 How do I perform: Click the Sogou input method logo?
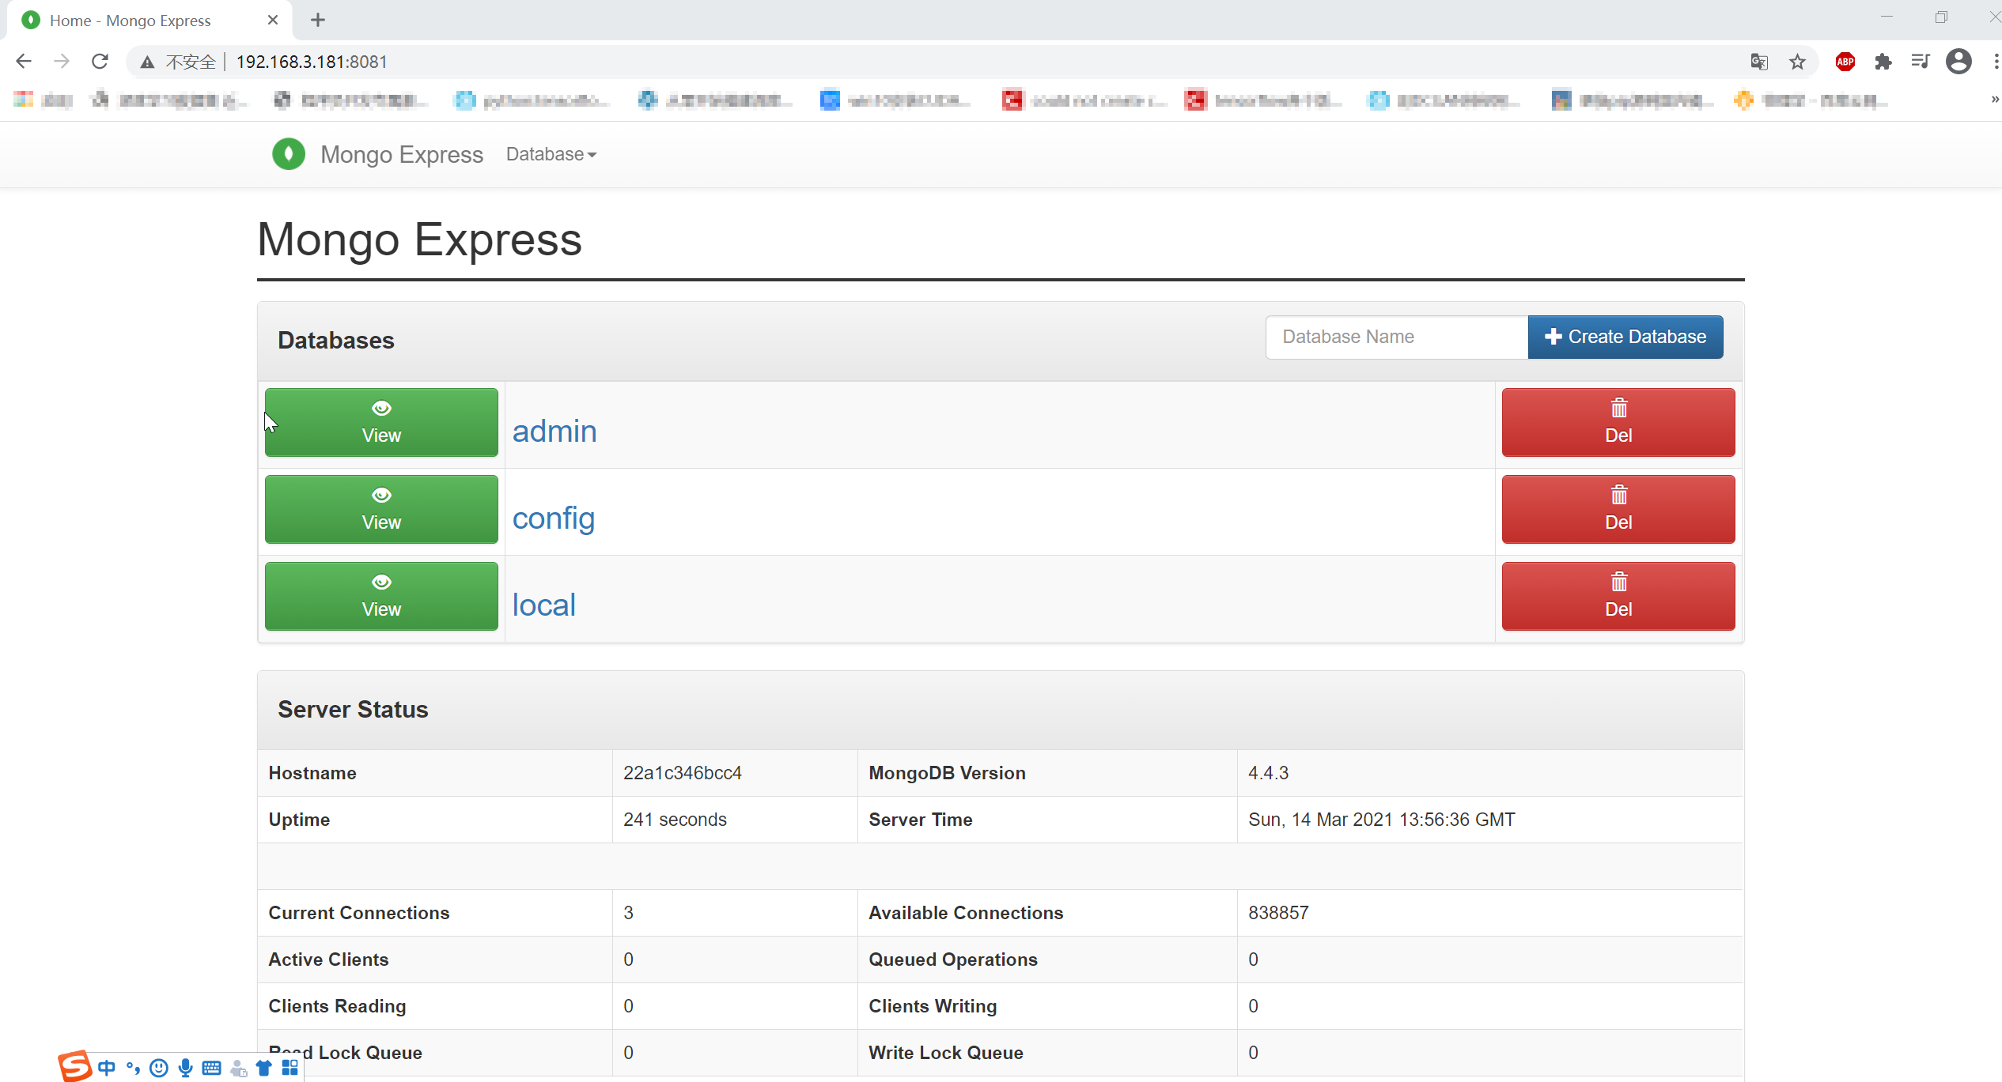click(x=75, y=1066)
